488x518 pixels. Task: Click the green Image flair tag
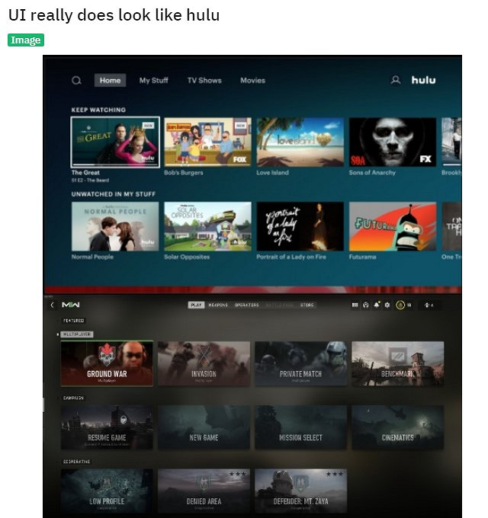(x=26, y=40)
